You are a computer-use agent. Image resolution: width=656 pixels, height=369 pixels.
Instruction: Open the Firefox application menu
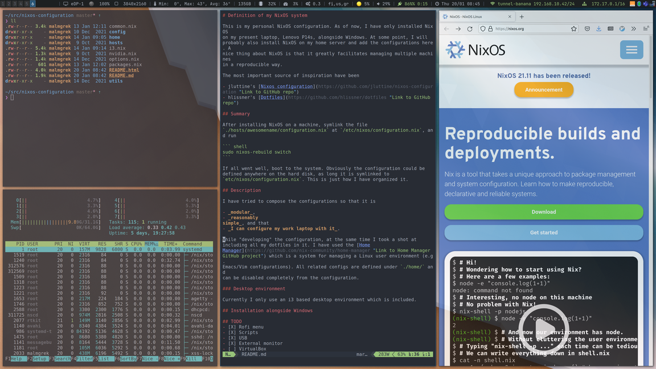645,29
